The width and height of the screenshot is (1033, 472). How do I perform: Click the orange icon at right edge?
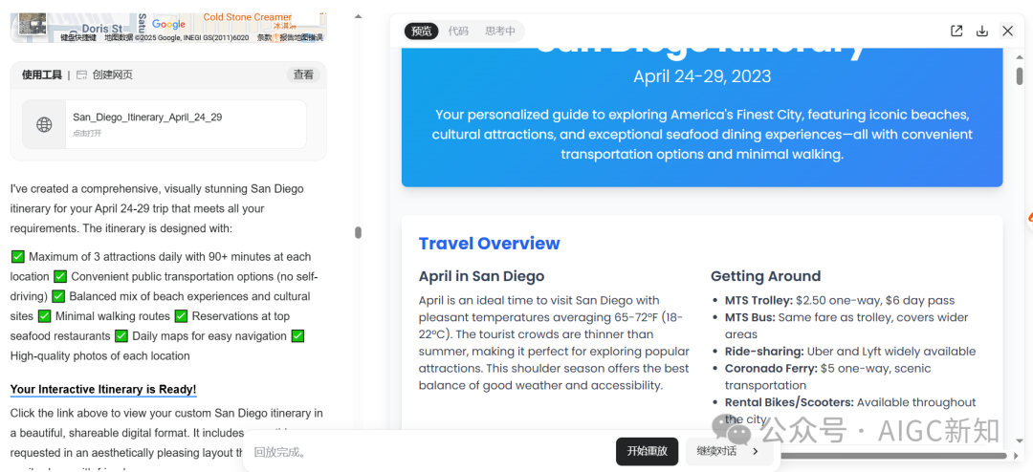(x=1028, y=221)
